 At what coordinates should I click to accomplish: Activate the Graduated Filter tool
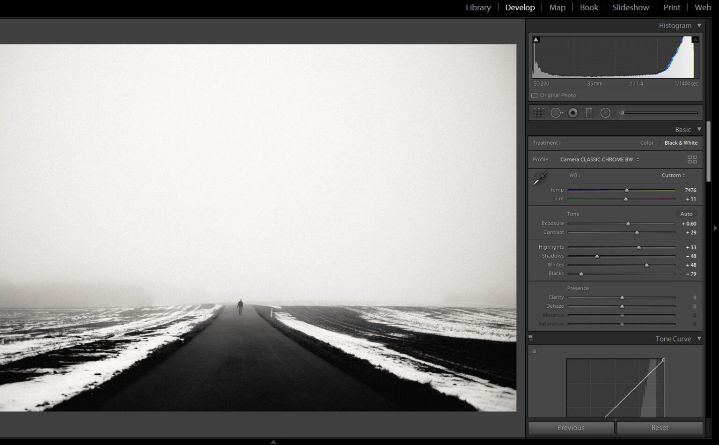click(x=589, y=112)
